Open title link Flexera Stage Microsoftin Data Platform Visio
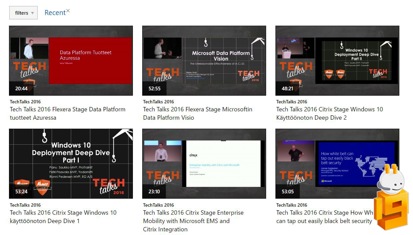 198,113
